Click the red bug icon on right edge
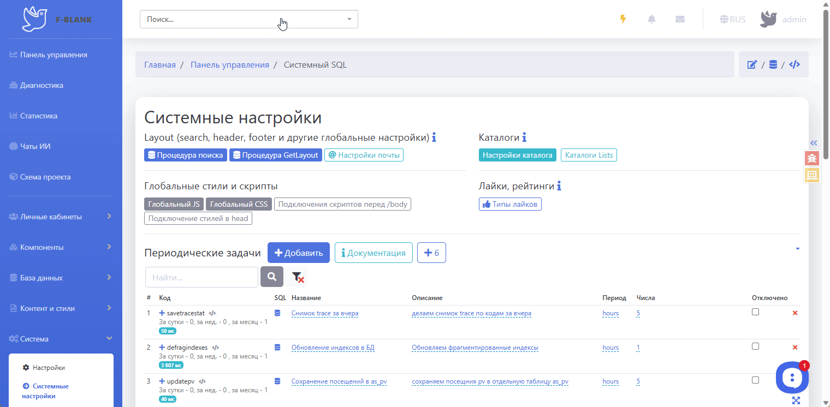The height and width of the screenshot is (407, 830). 812,158
